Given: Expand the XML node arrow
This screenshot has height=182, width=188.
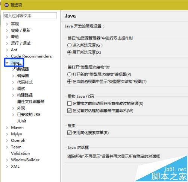Looking at the screenshot, I should coord(7,167).
